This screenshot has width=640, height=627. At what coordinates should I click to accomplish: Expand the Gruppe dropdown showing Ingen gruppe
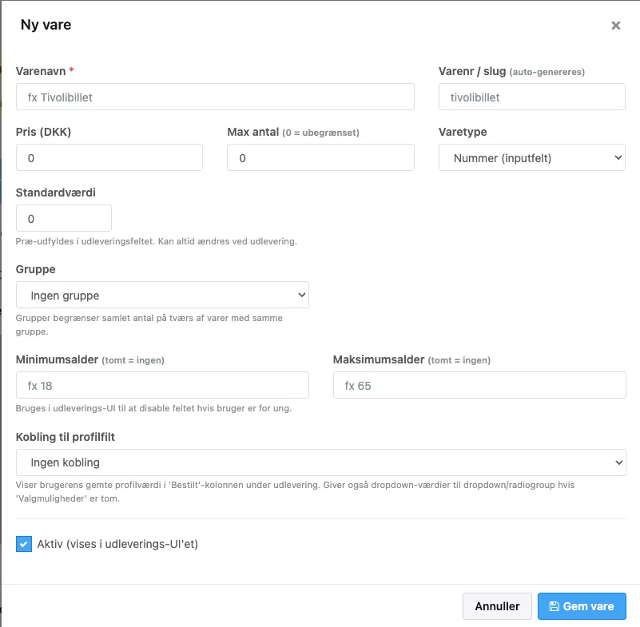162,295
